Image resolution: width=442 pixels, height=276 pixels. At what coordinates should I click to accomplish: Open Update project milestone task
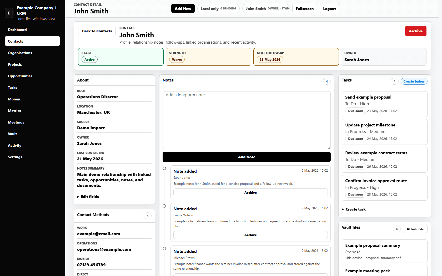384,132
